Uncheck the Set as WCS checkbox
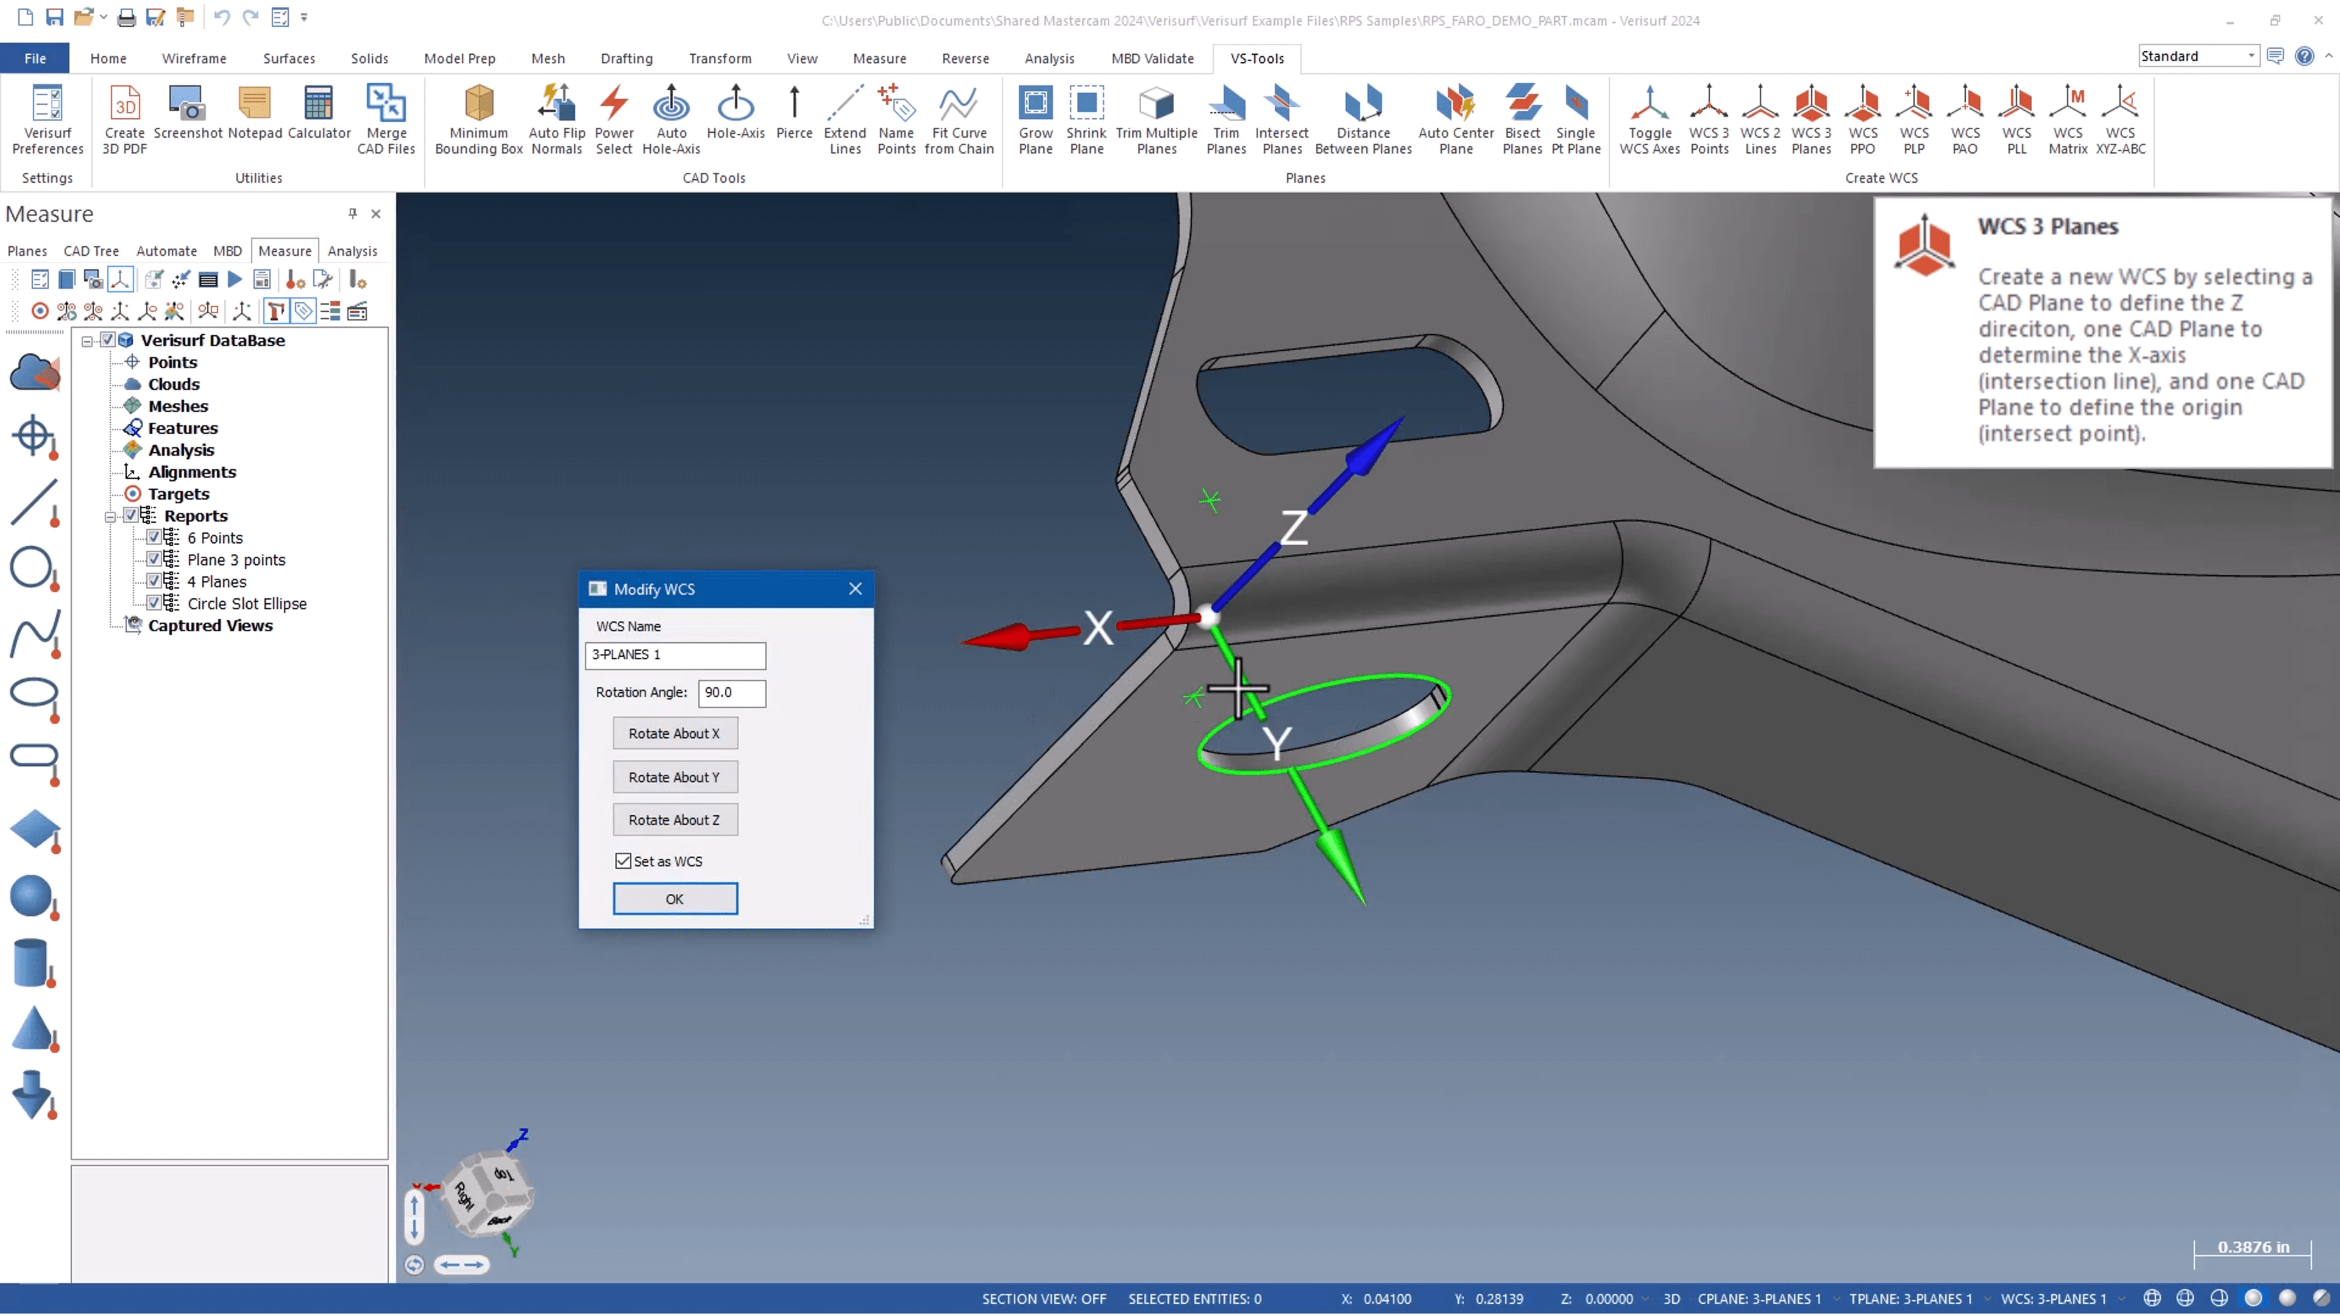Viewport: 2340px width, 1316px height. 623,862
